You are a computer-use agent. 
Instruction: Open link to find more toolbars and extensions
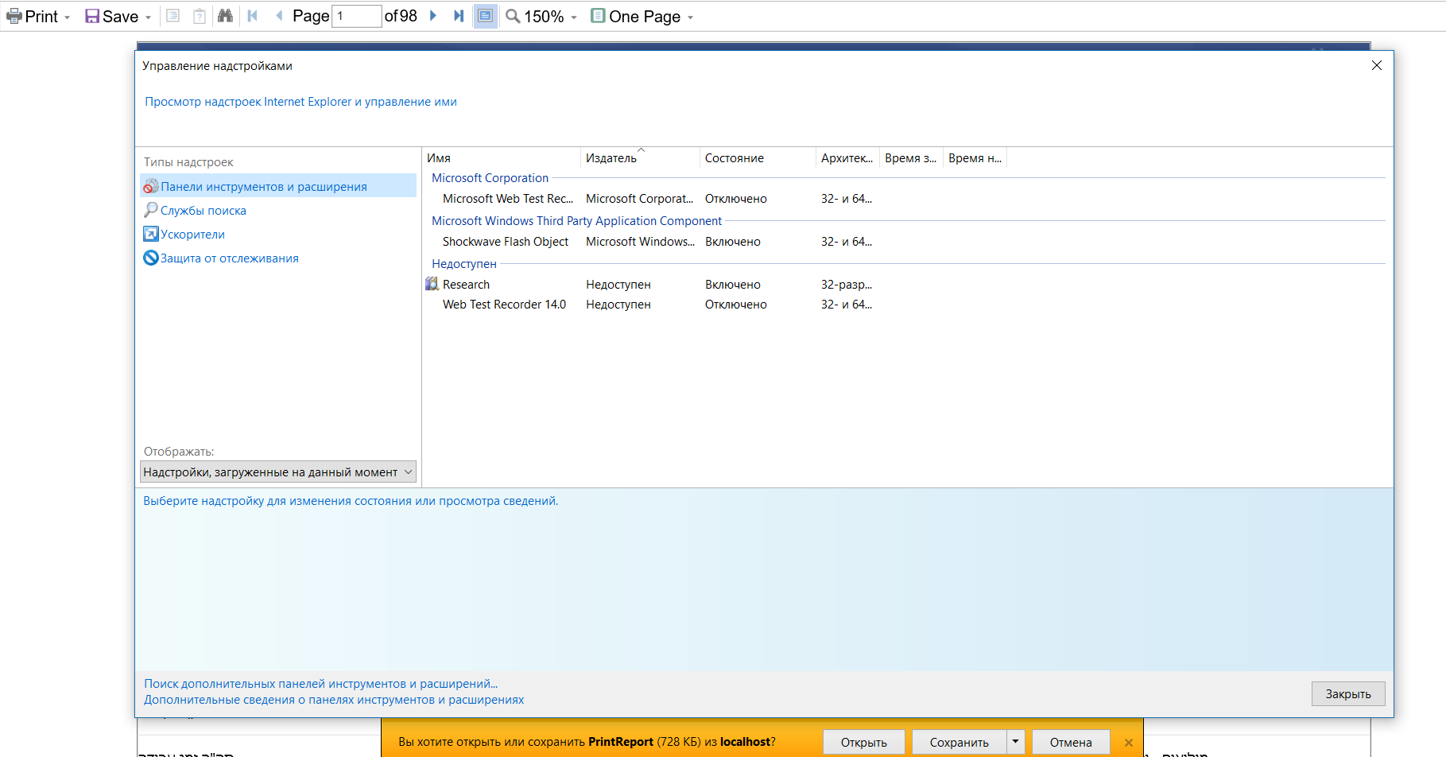pos(320,684)
